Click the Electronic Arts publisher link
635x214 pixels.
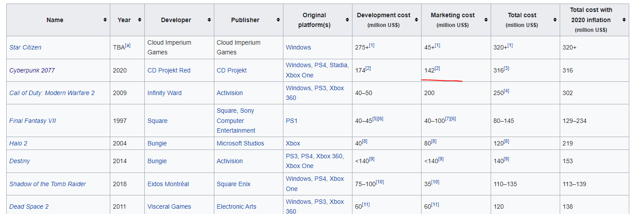[x=237, y=206]
